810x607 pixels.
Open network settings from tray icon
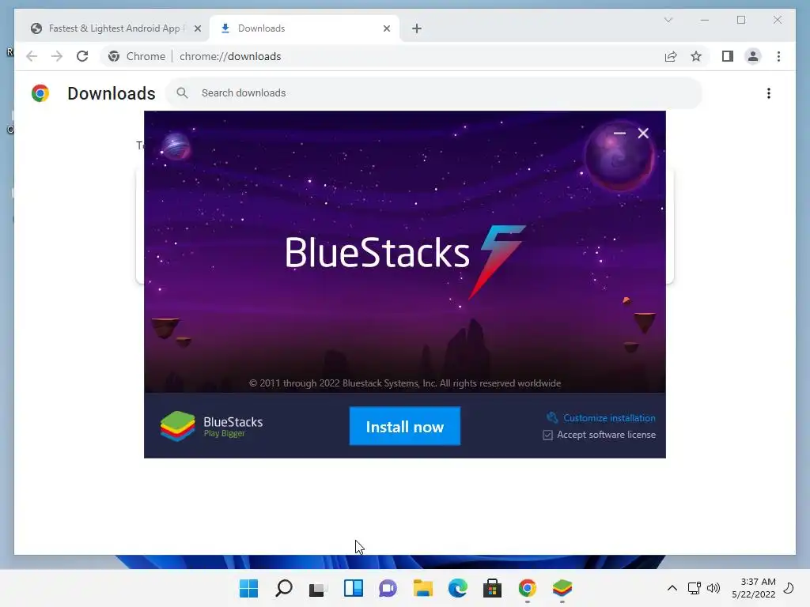(x=695, y=588)
